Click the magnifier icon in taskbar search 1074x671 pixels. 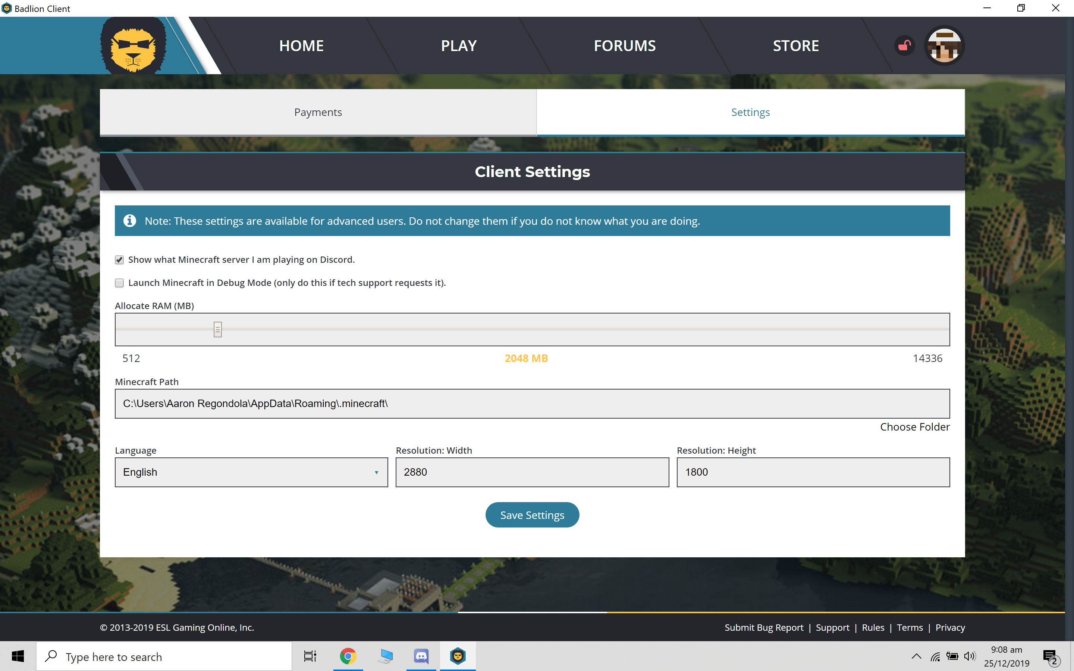pyautogui.click(x=51, y=656)
